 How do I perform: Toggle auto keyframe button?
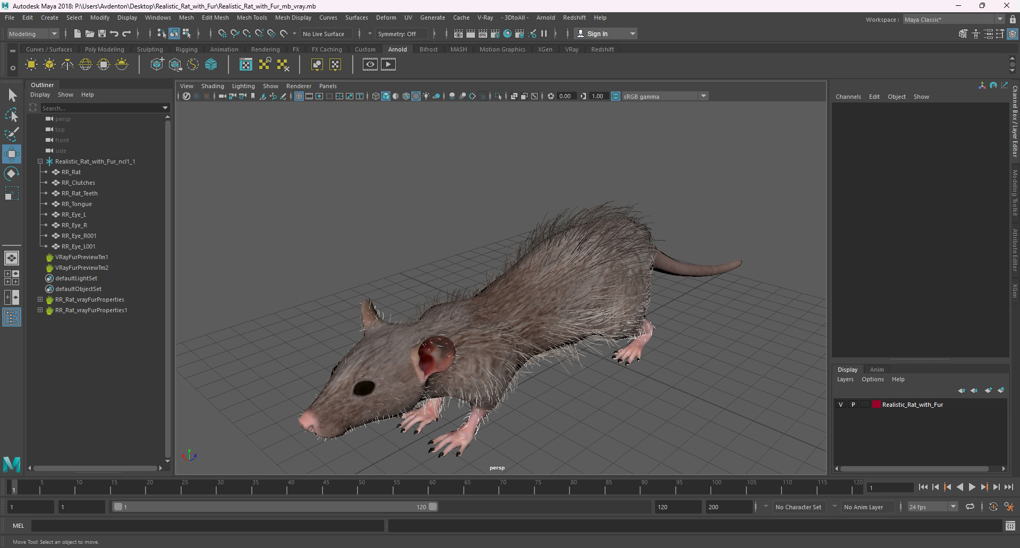click(x=993, y=507)
